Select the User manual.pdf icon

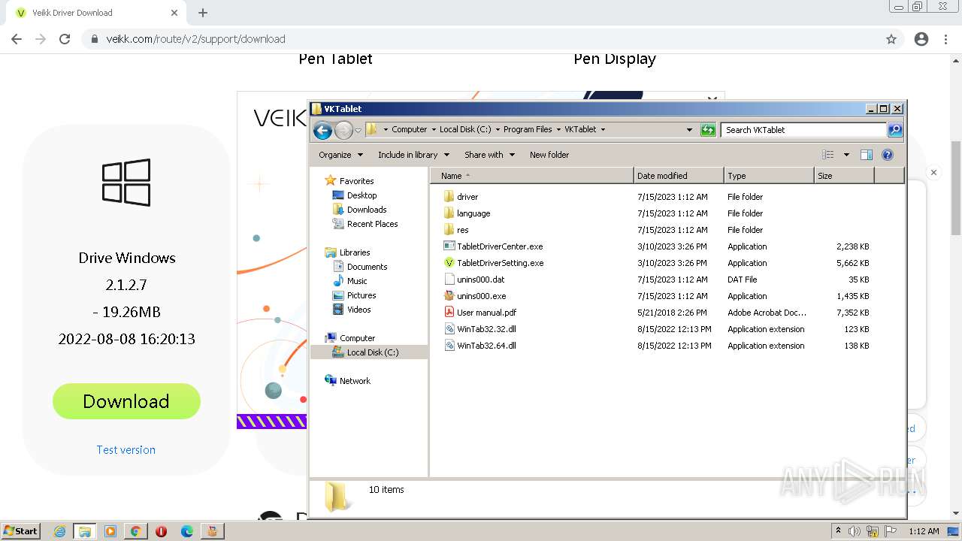tap(449, 313)
